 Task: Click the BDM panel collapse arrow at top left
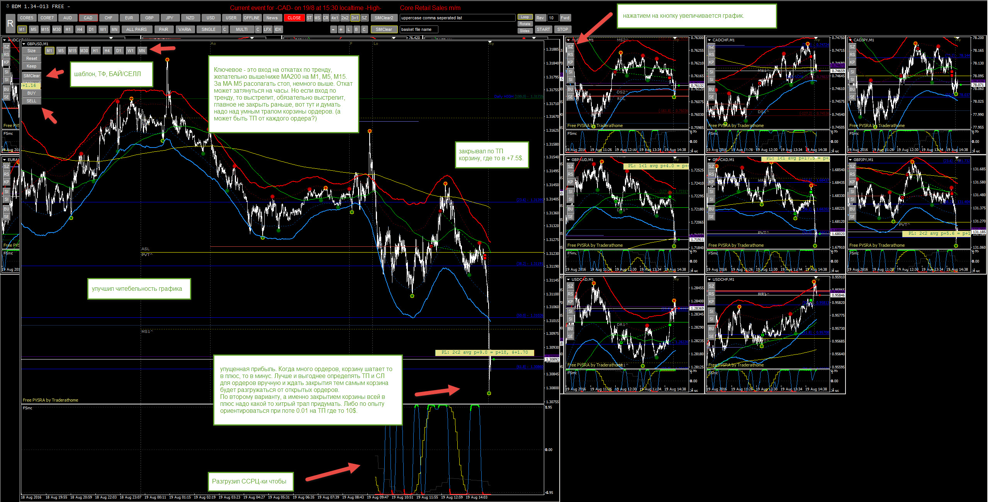8,6
